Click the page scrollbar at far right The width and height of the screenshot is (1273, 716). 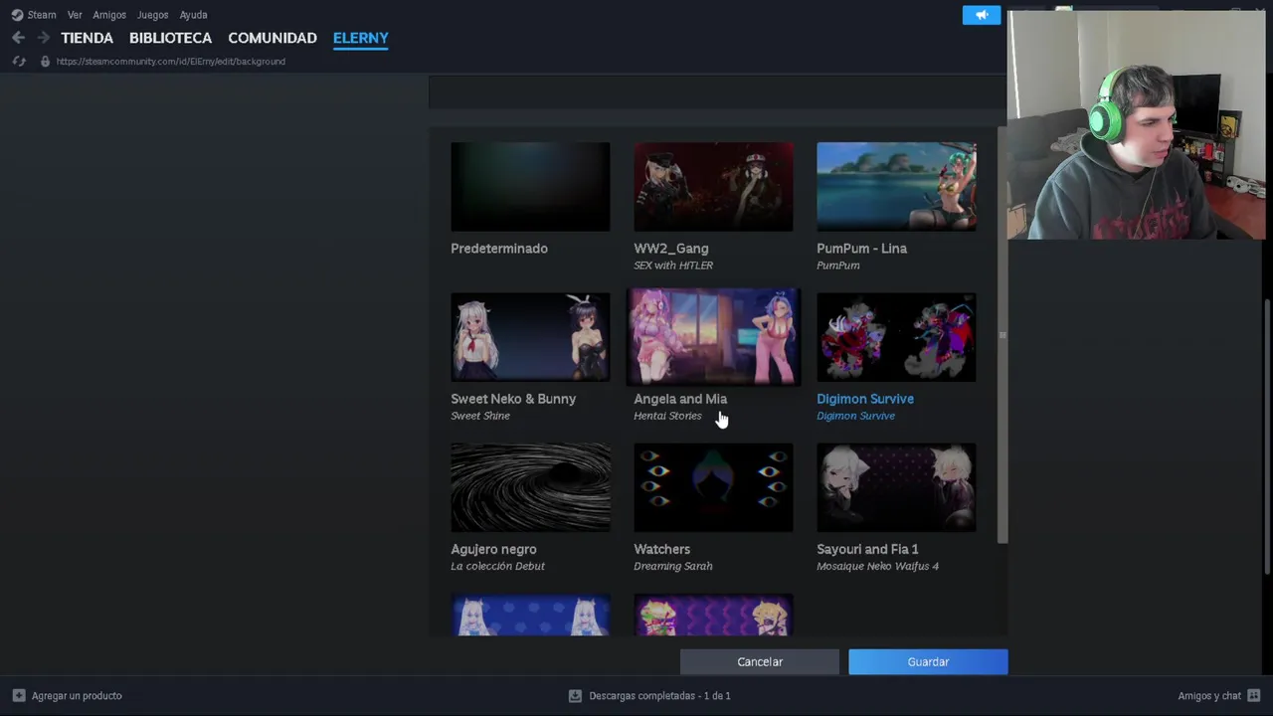[1267, 436]
